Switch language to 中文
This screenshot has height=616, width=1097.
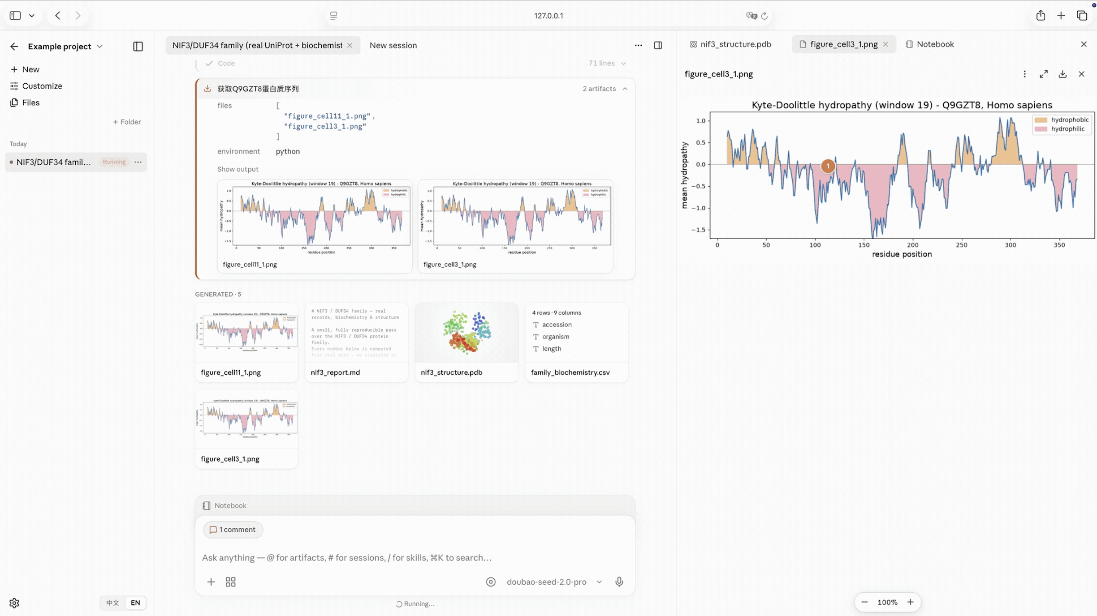tap(112, 603)
